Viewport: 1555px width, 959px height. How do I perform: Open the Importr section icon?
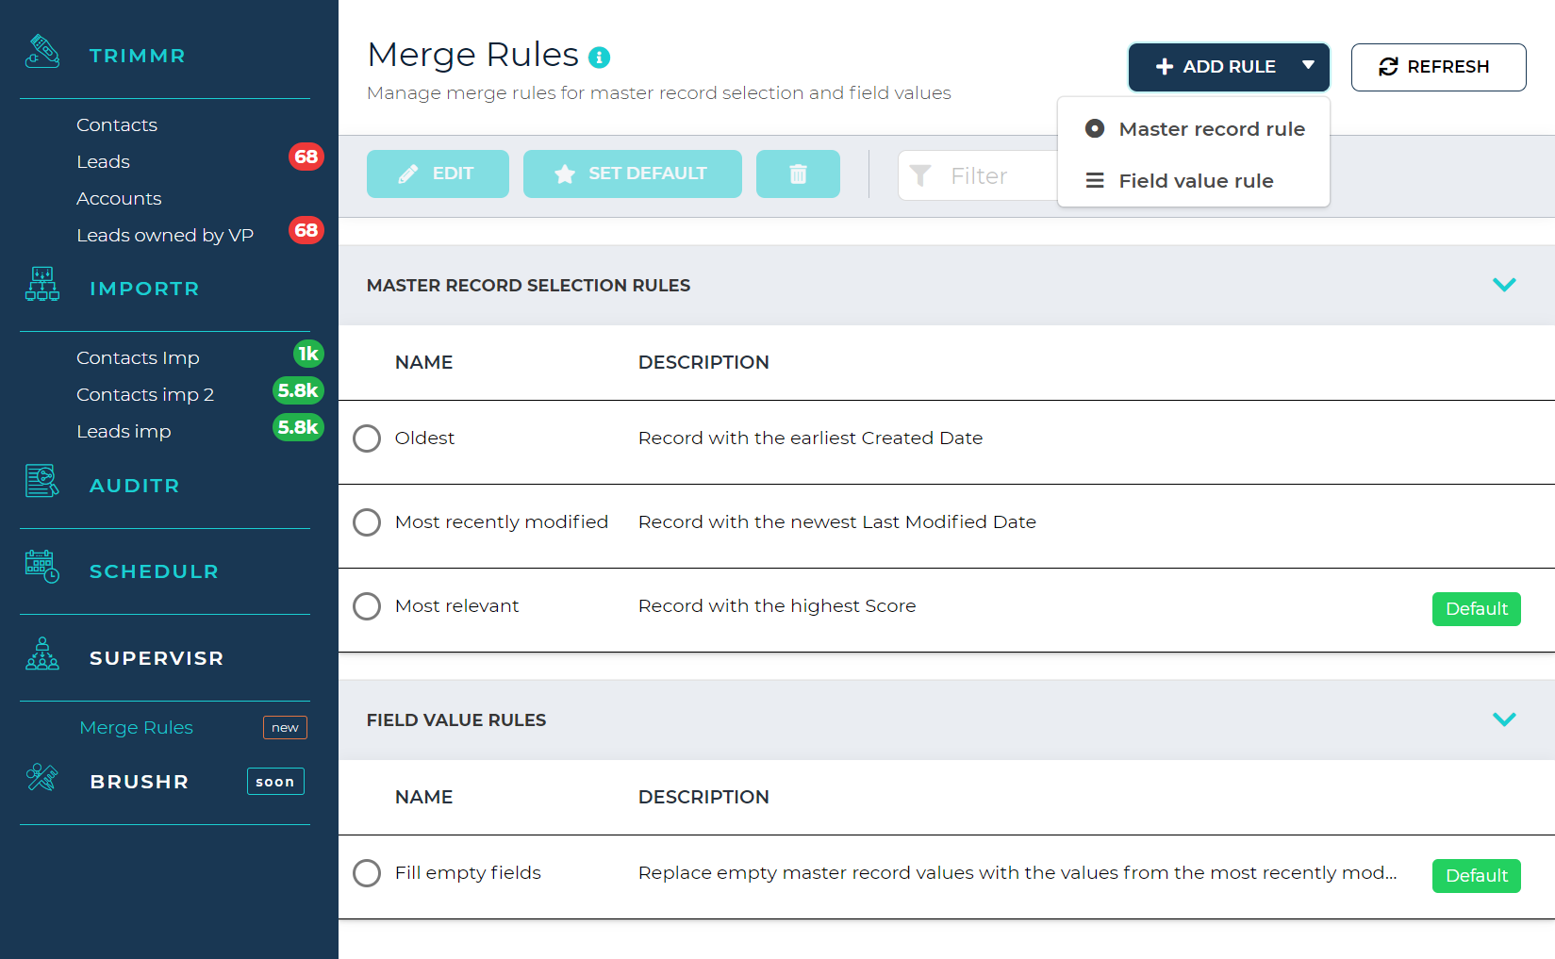pos(42,285)
